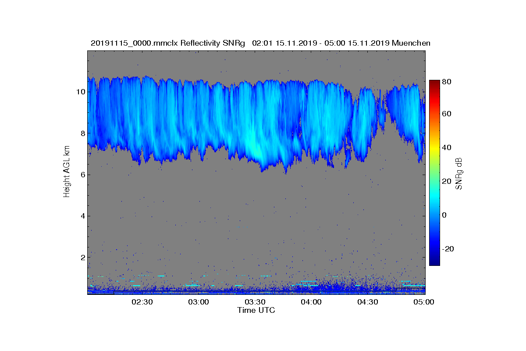Click the colorbar label '40'
Image resolution: width=526 pixels, height=351 pixels.
pos(447,147)
